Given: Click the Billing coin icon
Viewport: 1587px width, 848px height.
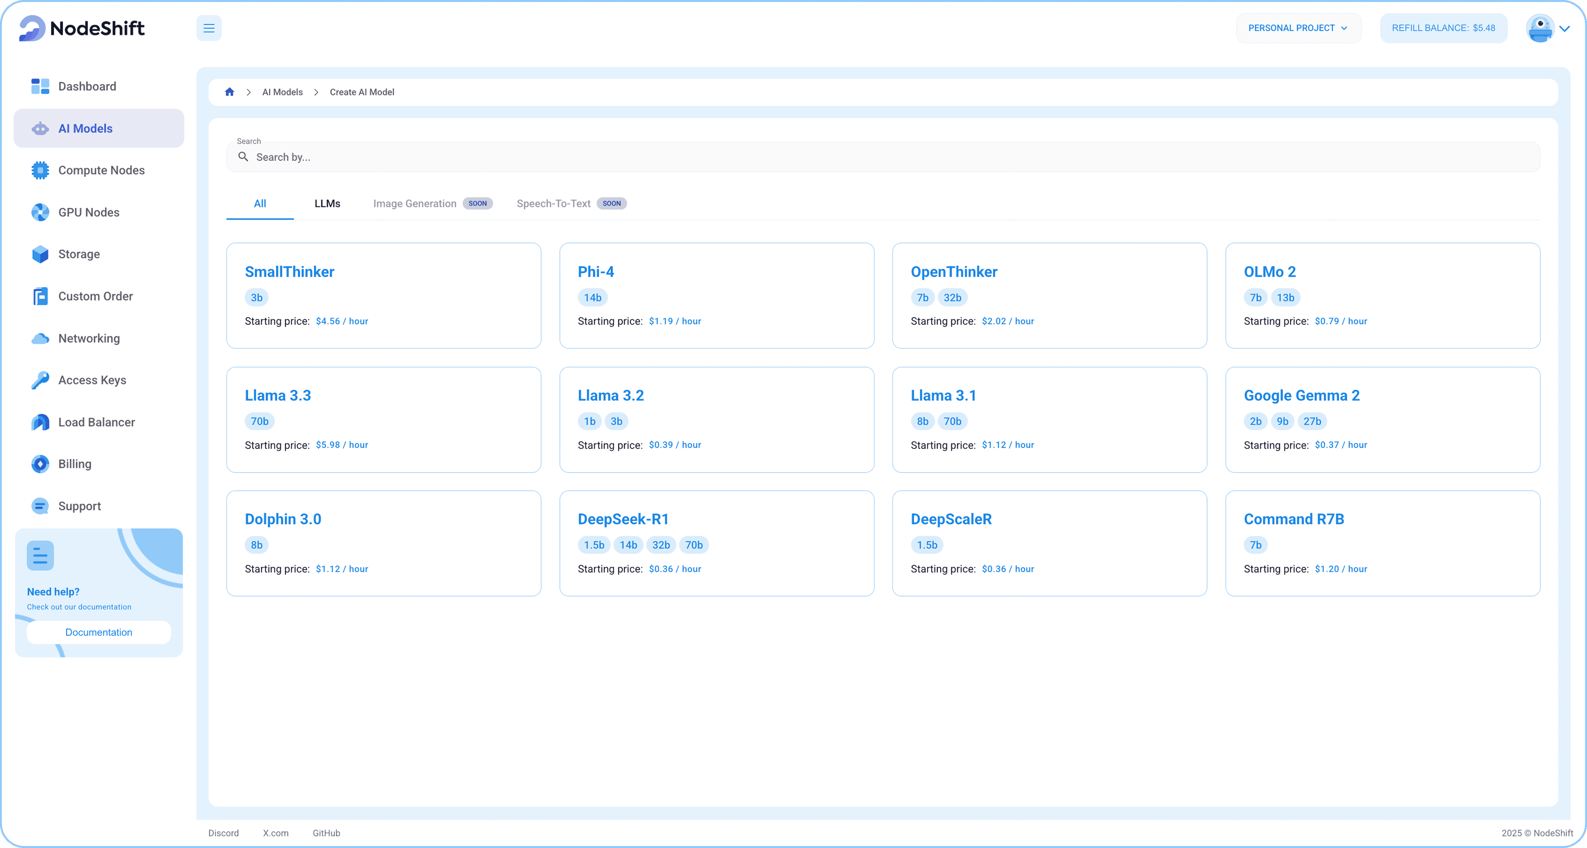Looking at the screenshot, I should point(40,464).
